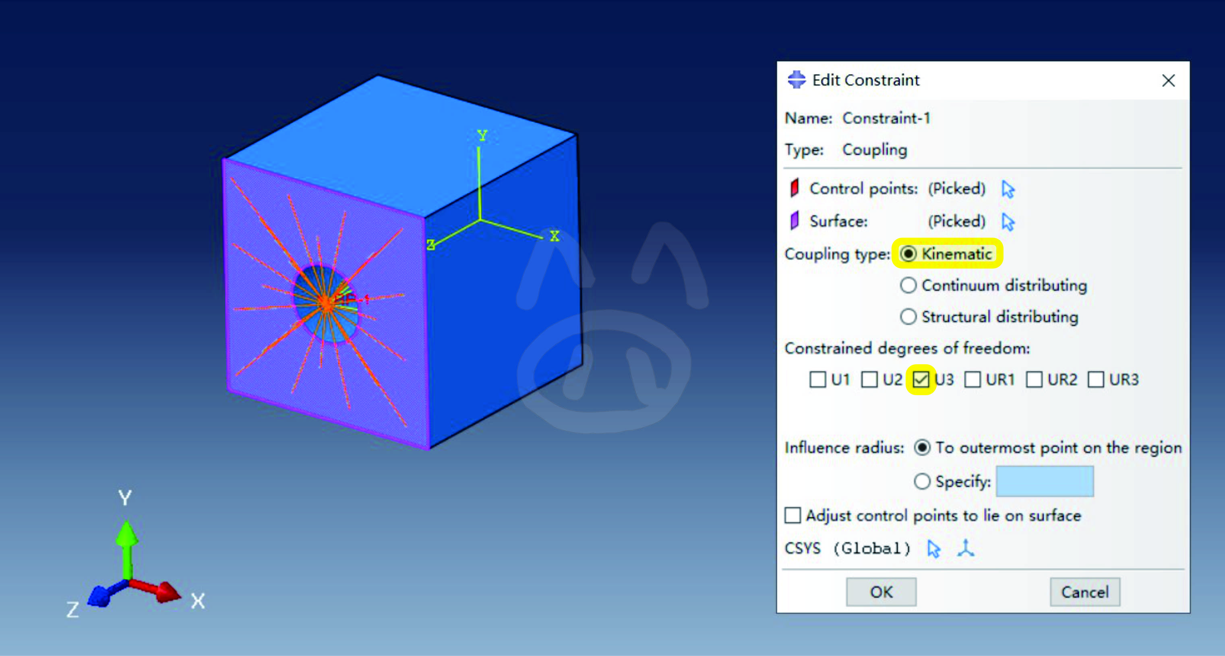Choose Specify influence radius option
Viewport: 1225px width, 656px height.
coord(922,481)
